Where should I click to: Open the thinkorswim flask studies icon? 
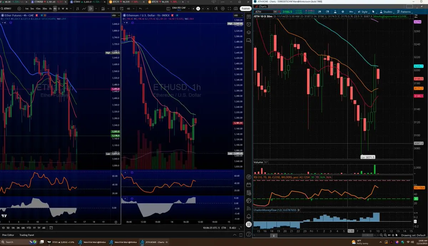pyautogui.click(x=335, y=11)
